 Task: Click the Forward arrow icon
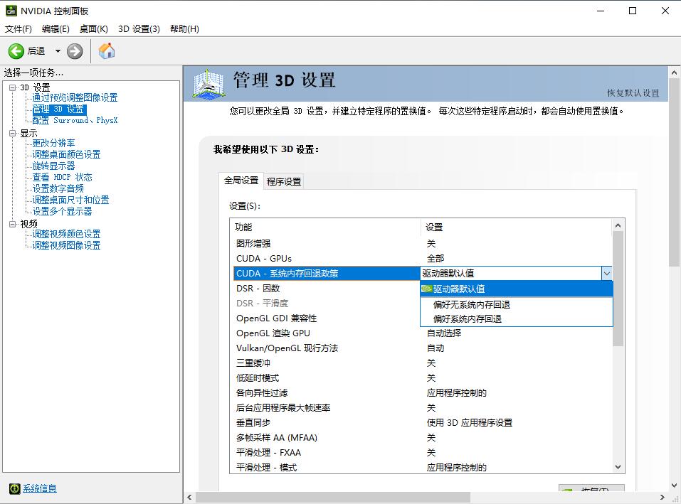click(x=75, y=51)
